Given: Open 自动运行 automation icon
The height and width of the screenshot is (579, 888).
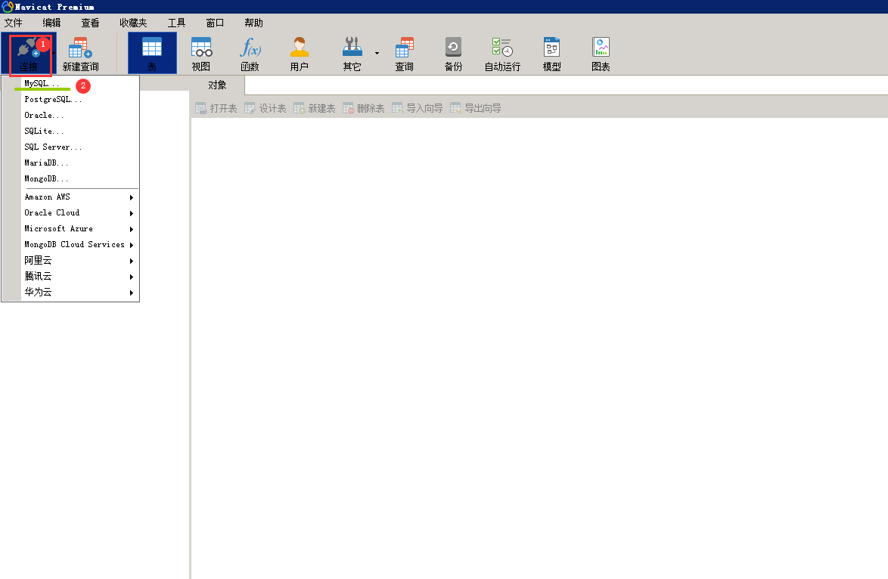Looking at the screenshot, I should coord(502,54).
